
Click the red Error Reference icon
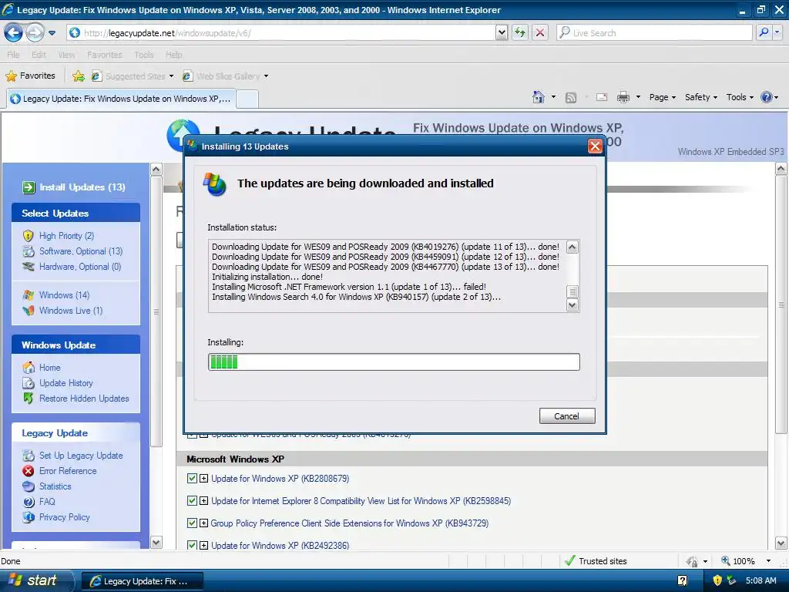pyautogui.click(x=29, y=471)
